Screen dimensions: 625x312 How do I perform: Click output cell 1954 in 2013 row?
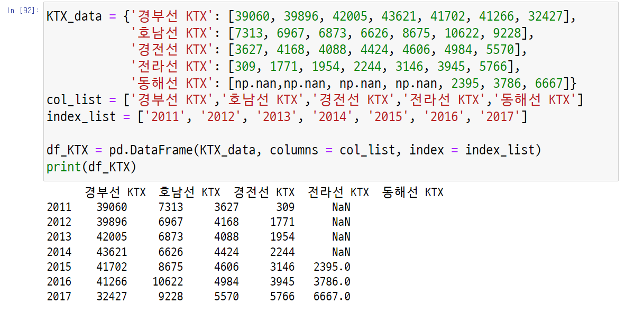pyautogui.click(x=282, y=237)
